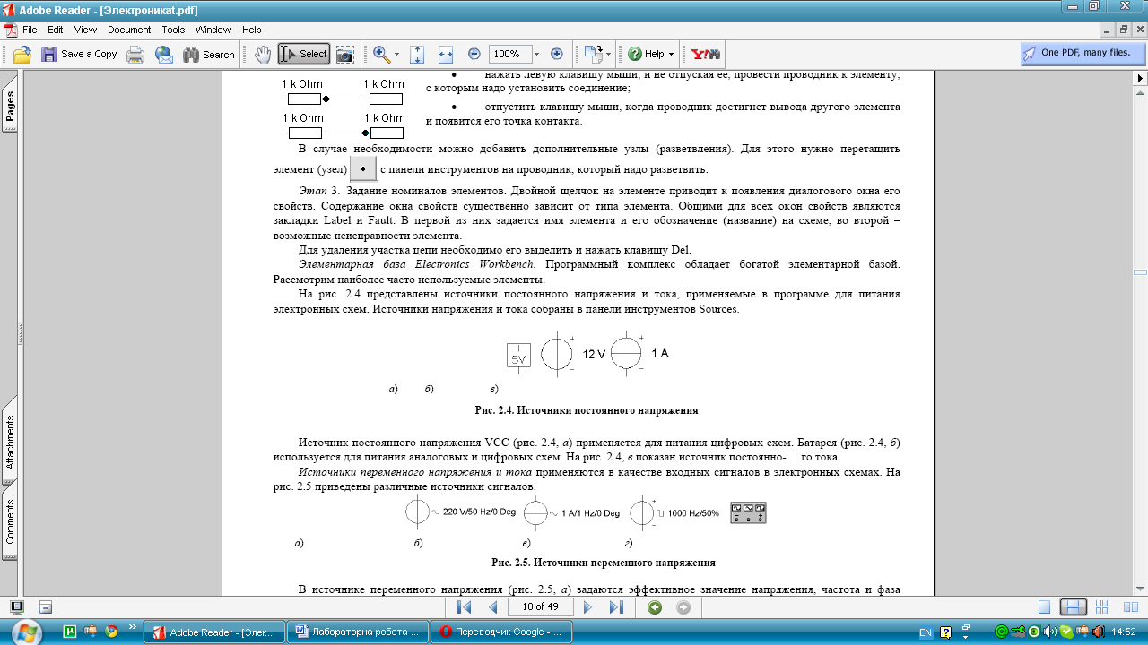Viewport: 1148px width, 645px height.
Task: Expand the zoom tool dropdown arrow
Action: pos(397,54)
